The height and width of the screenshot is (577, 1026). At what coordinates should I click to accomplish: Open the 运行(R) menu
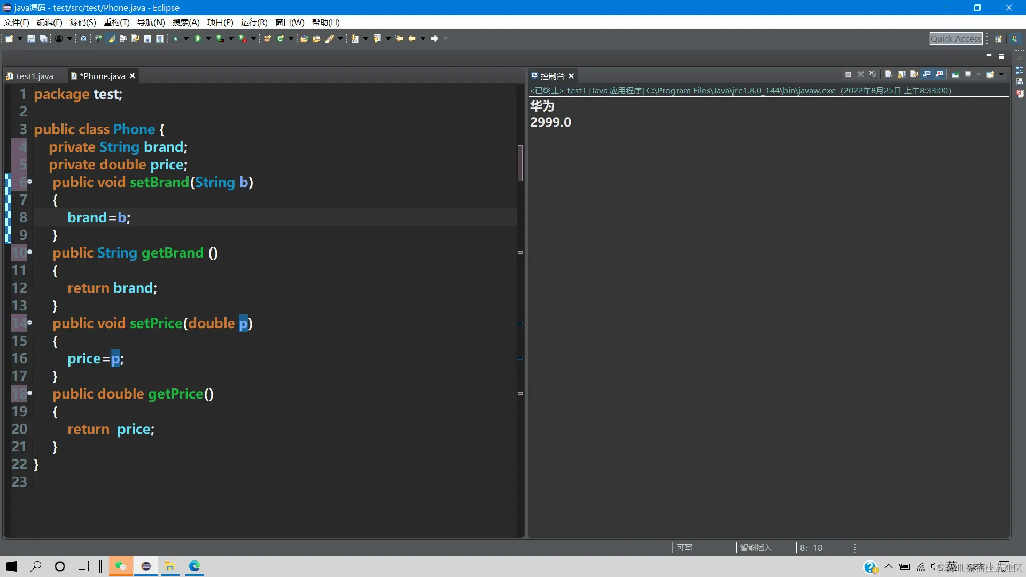(254, 22)
